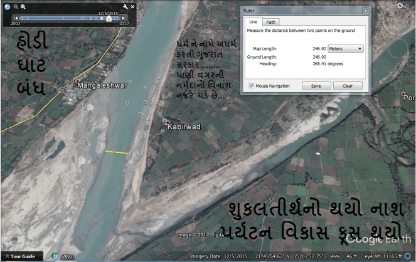Open time slider options wrench
Viewport: 416px width, 262px height.
pyautogui.click(x=125, y=6)
